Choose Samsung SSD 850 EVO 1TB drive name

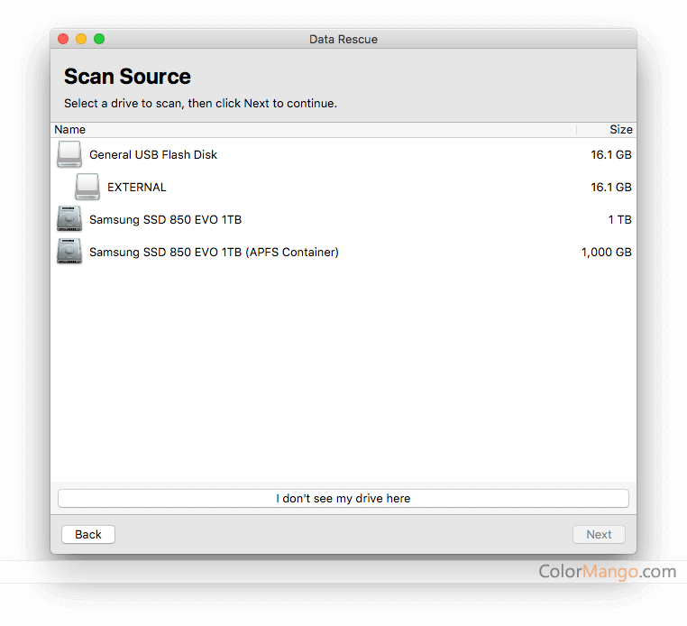pyautogui.click(x=165, y=220)
